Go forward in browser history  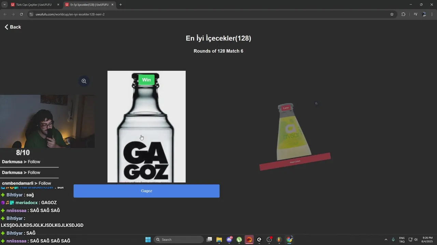(x=13, y=14)
